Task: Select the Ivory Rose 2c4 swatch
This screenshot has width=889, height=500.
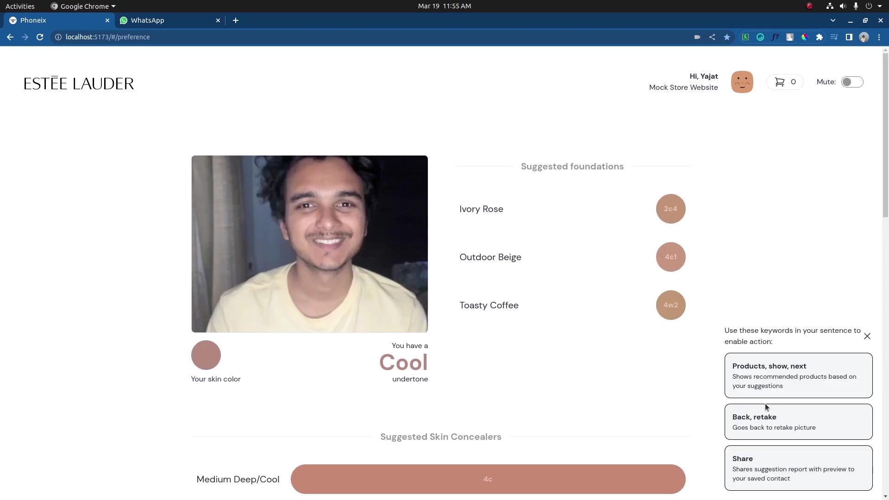Action: coord(670,209)
